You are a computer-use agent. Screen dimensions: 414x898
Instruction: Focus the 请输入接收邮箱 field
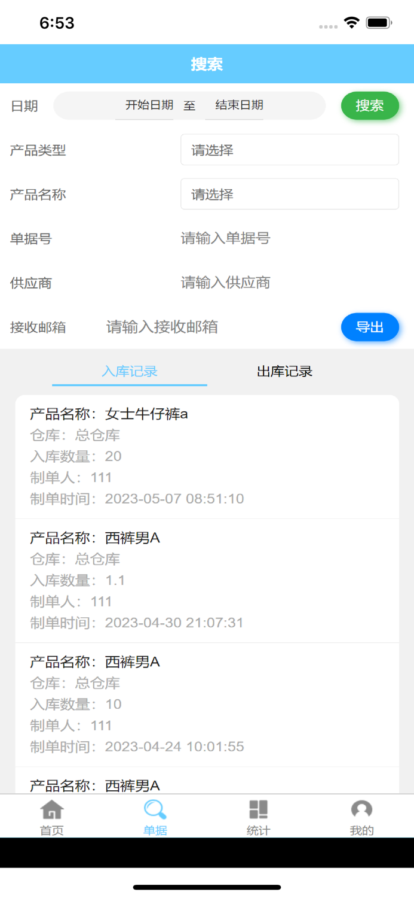pos(218,327)
